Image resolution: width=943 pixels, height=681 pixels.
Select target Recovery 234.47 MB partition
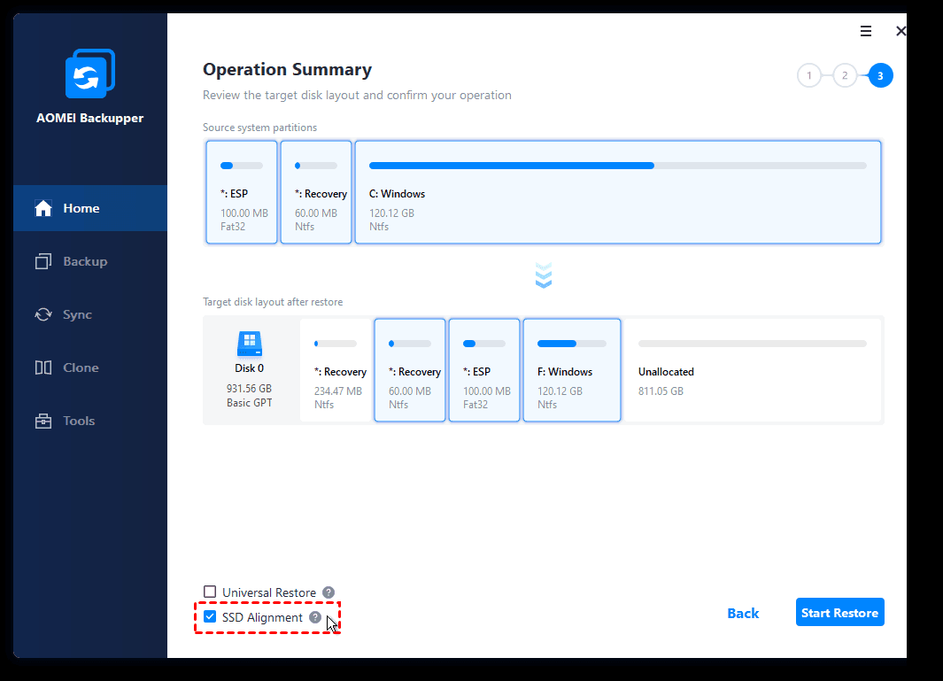336,370
